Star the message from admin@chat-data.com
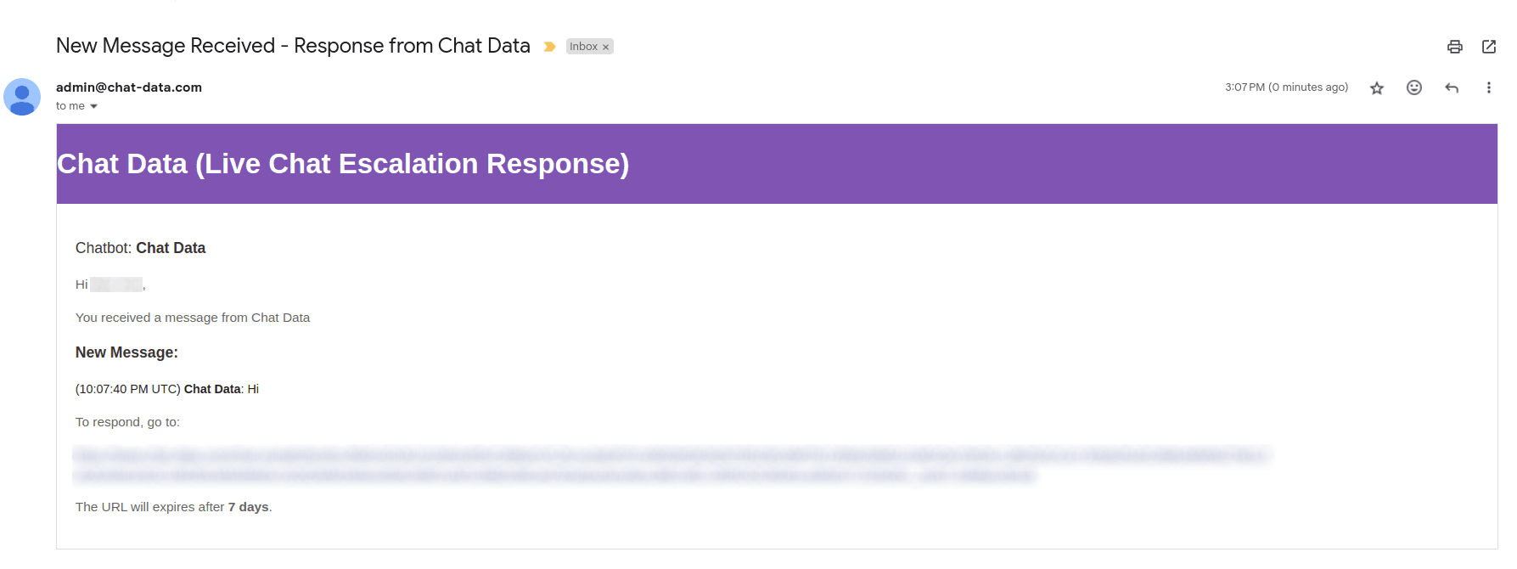Image resolution: width=1517 pixels, height=569 pixels. 1376,87
